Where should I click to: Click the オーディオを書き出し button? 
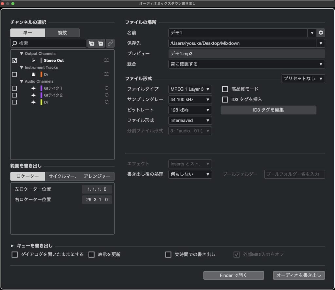point(299,275)
